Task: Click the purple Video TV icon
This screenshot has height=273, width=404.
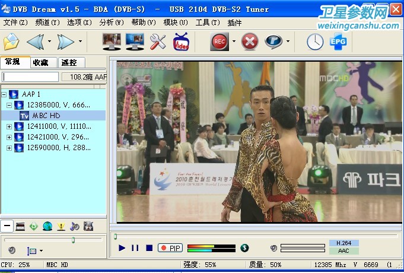Action: pyautogui.click(x=180, y=42)
